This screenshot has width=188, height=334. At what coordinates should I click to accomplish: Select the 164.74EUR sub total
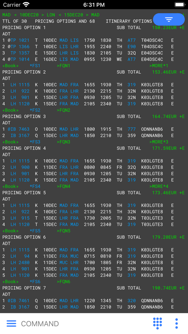164,117
